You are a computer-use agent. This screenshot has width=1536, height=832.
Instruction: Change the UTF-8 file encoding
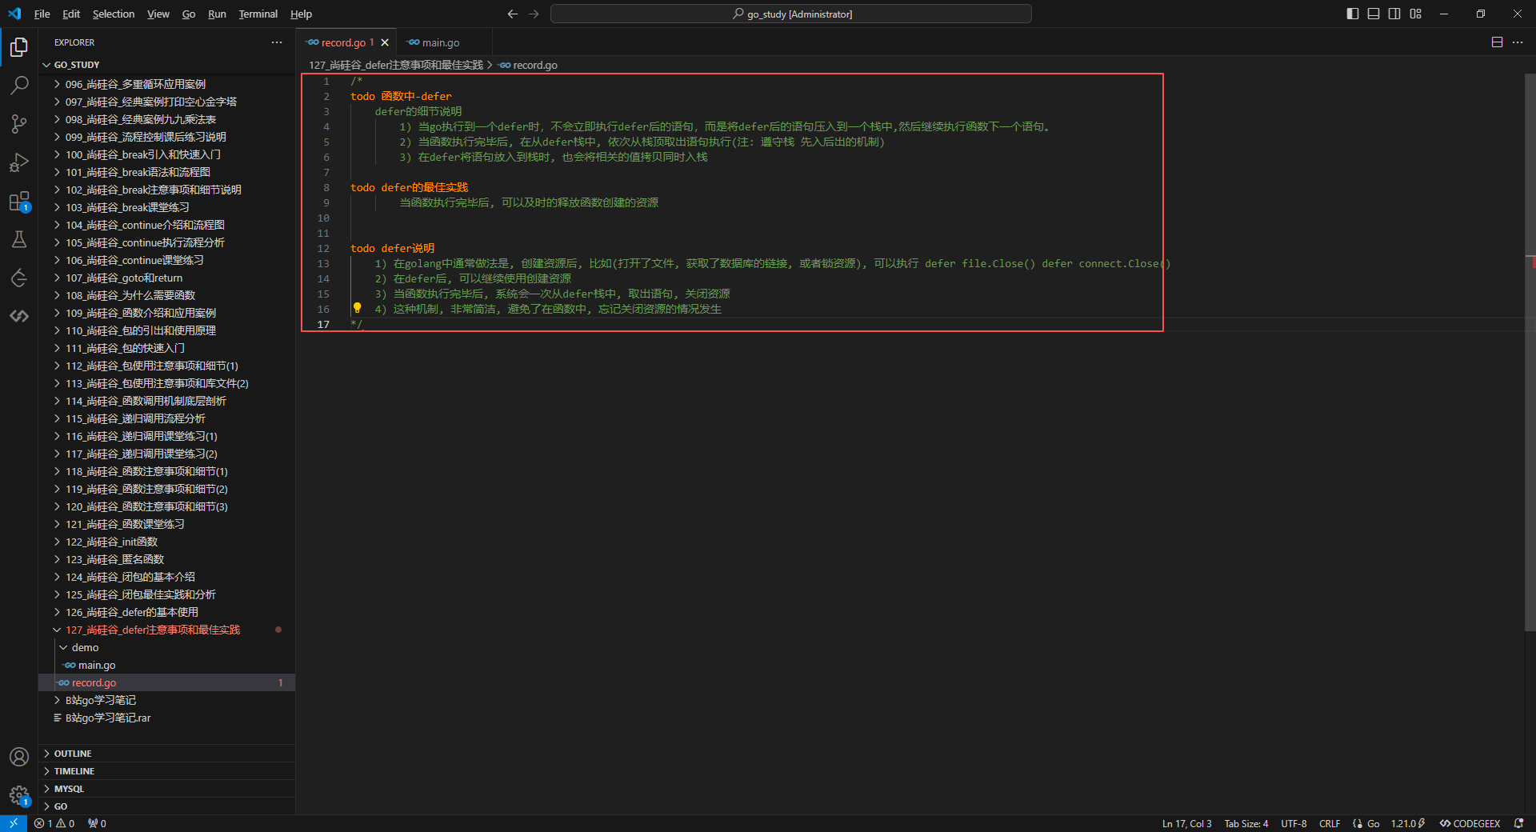(1294, 823)
